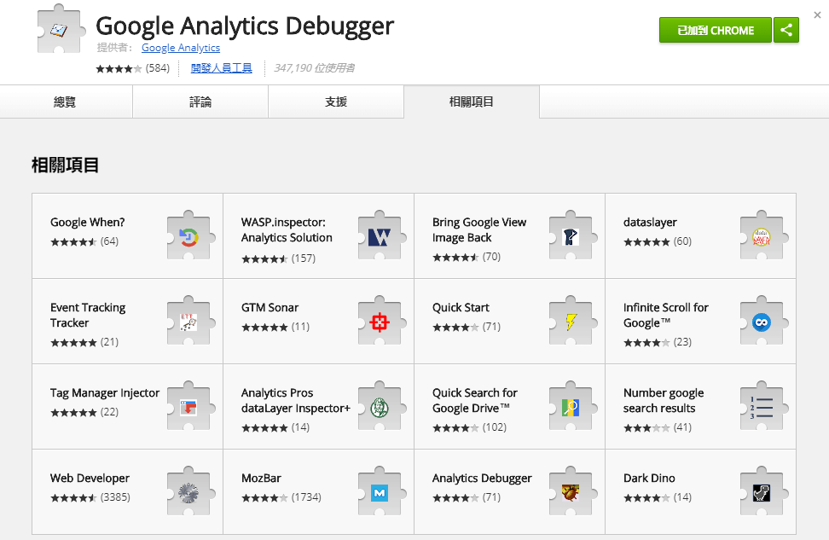Open the 支援 tab
The width and height of the screenshot is (829, 540).
(336, 102)
